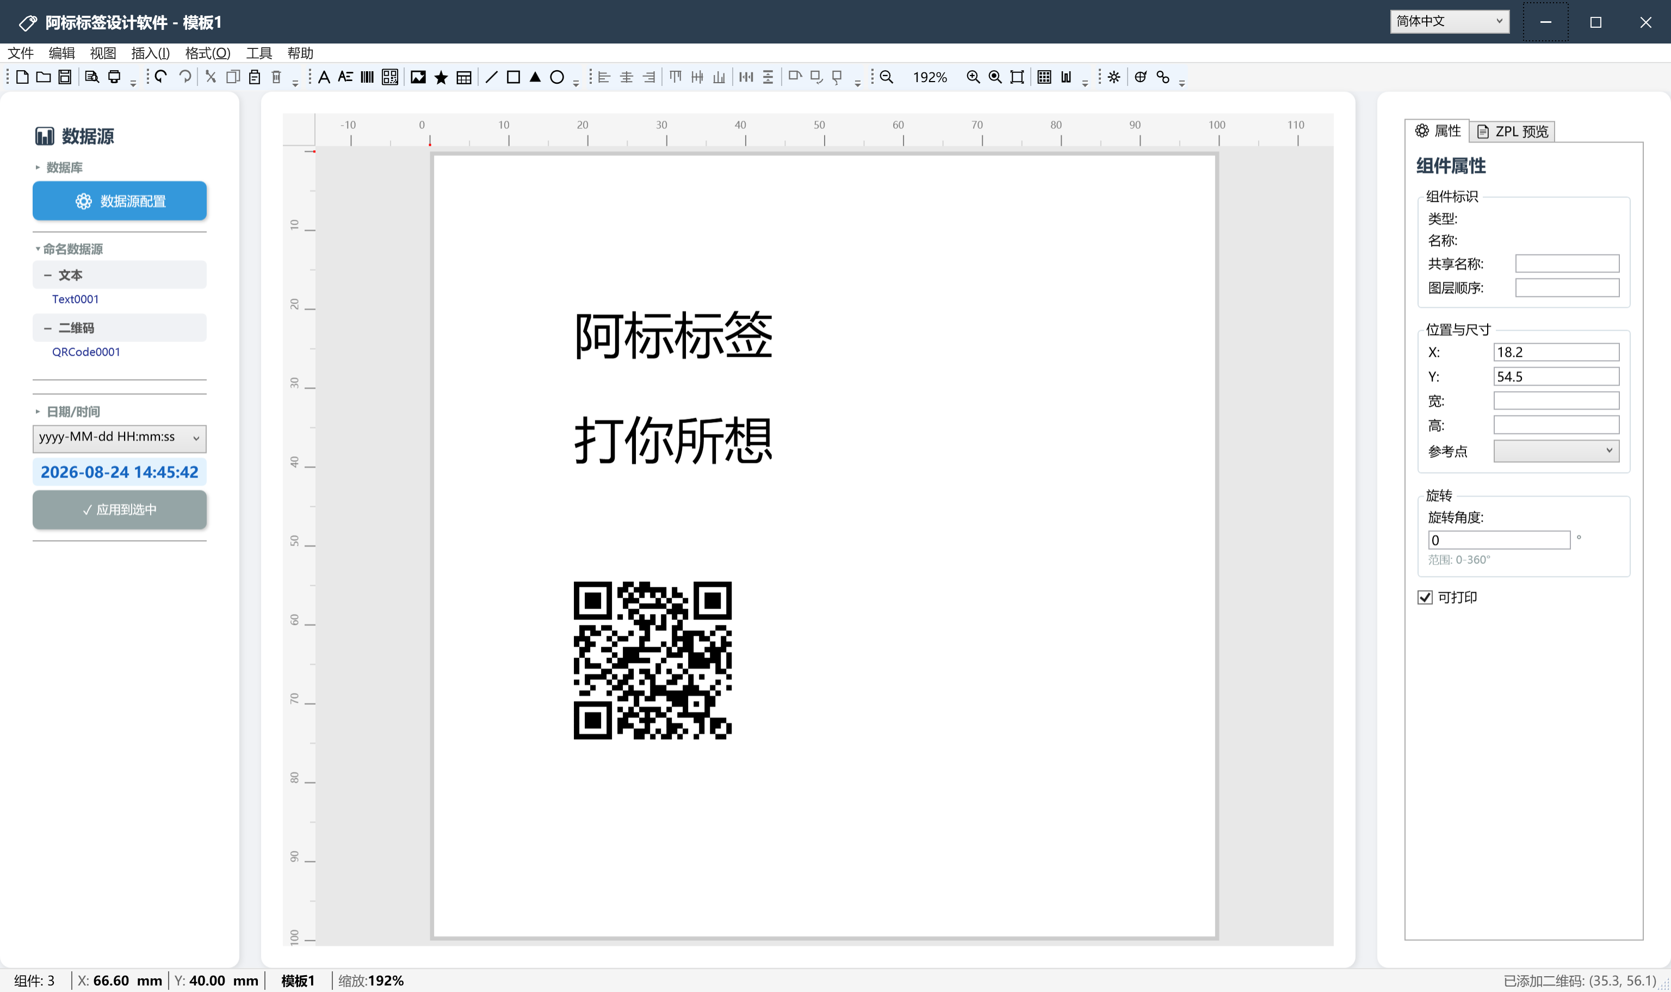Select the barcode tool

click(367, 77)
